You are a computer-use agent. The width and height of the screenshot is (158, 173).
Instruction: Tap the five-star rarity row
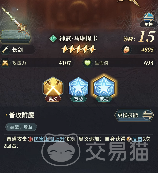point(79,49)
